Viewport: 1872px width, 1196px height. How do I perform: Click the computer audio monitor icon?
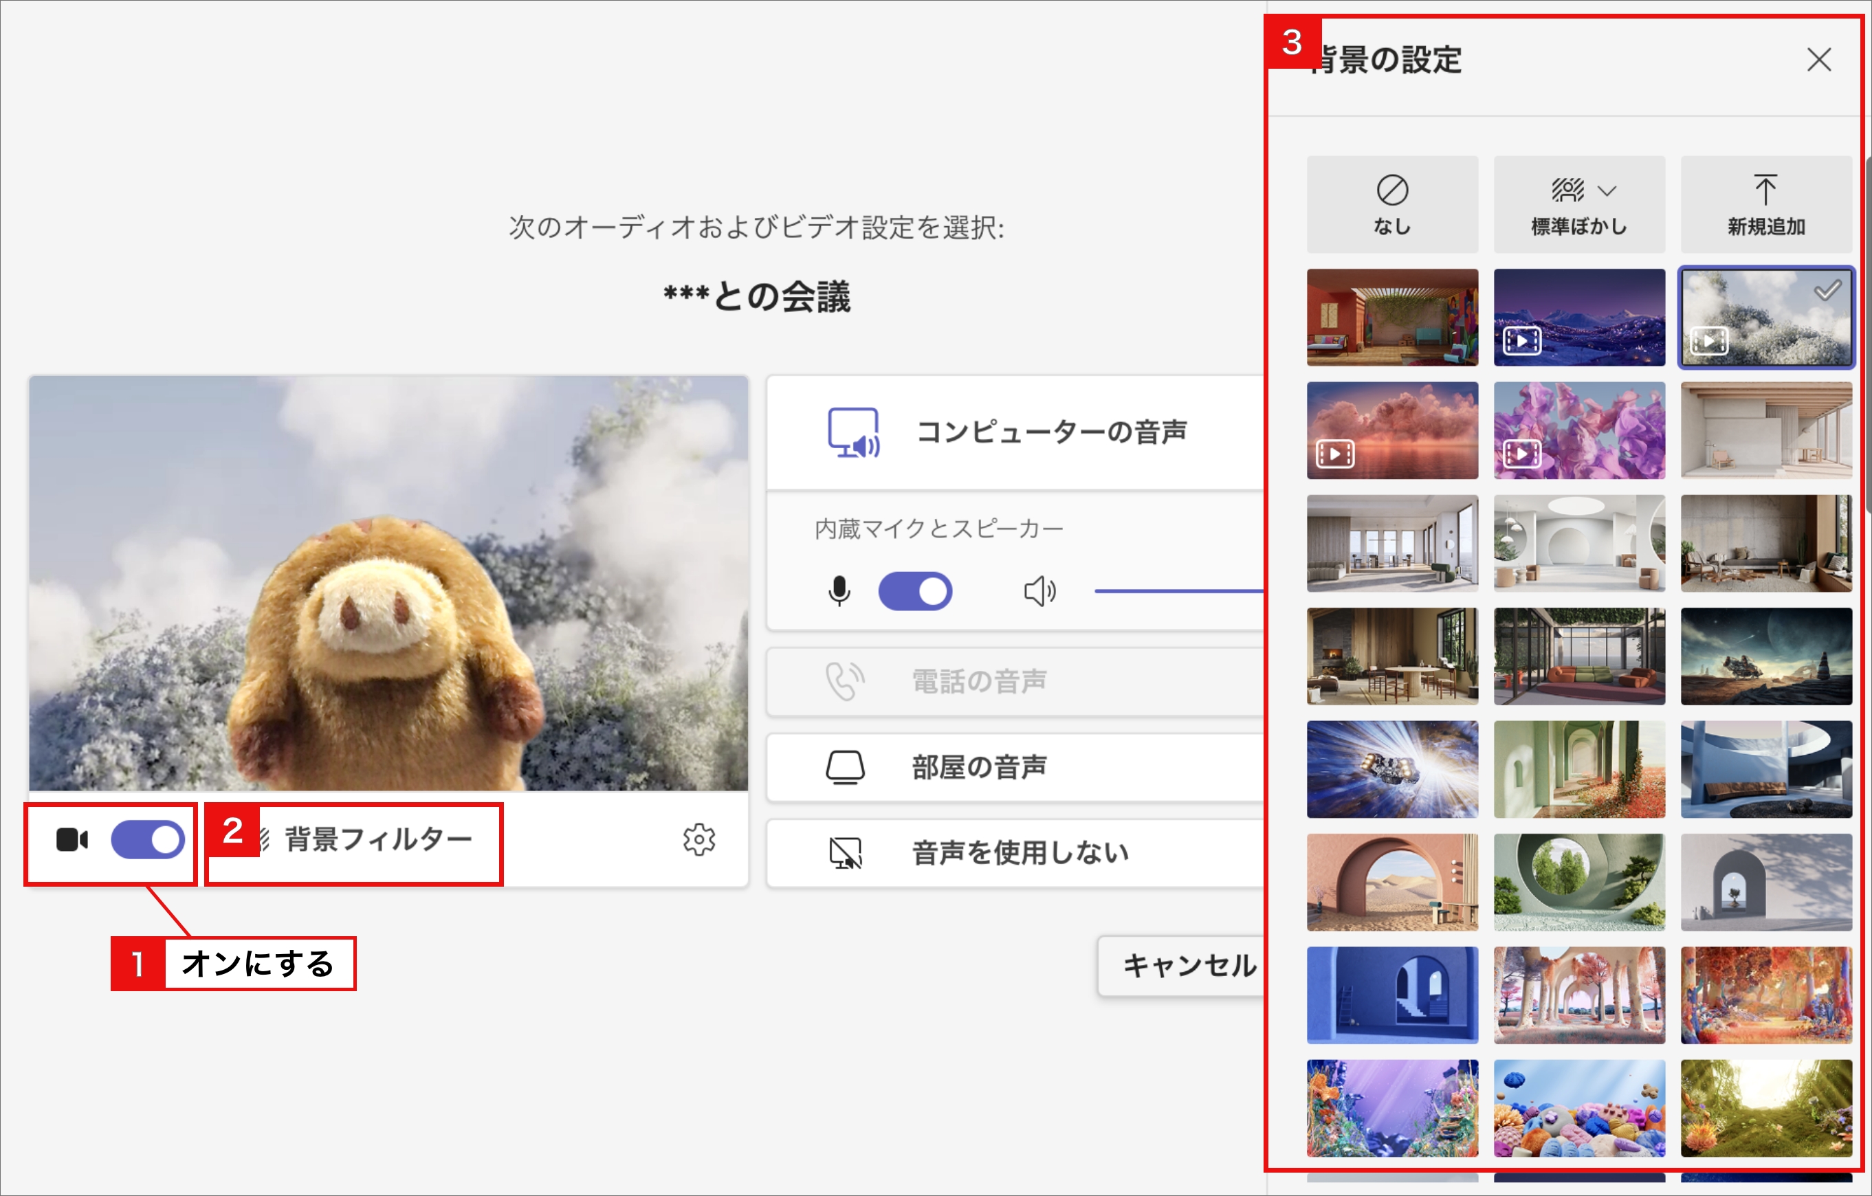click(854, 433)
